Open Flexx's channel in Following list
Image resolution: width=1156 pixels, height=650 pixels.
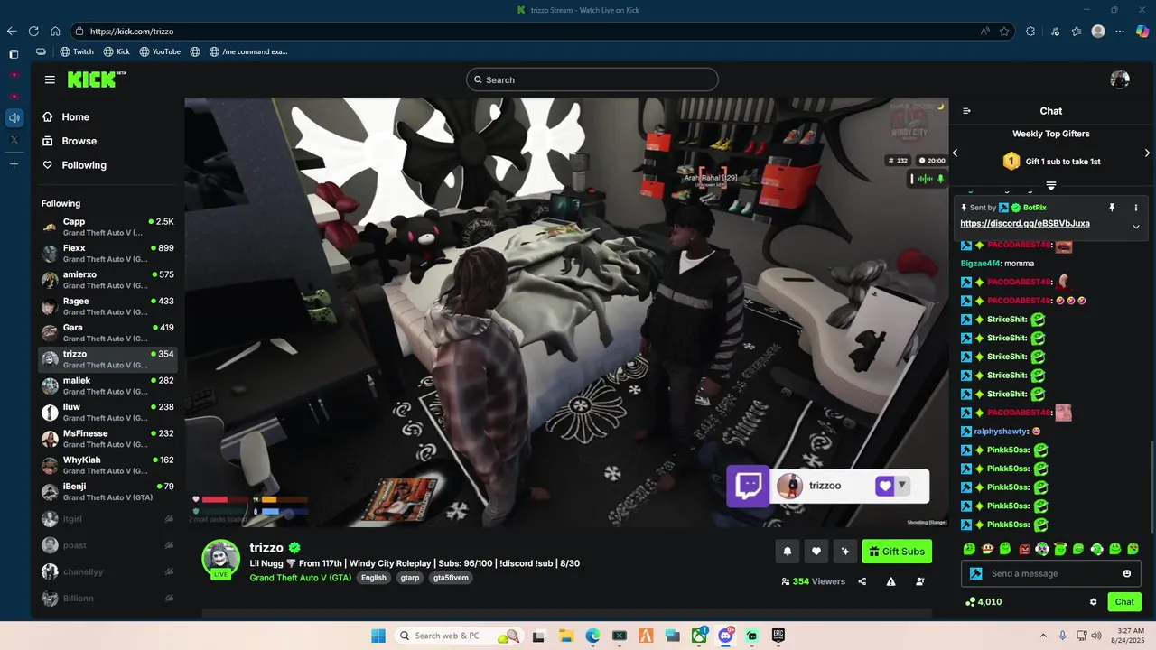107,253
